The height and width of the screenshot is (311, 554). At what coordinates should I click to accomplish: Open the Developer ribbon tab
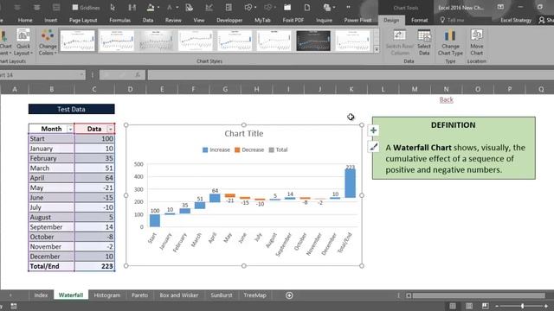(x=229, y=20)
